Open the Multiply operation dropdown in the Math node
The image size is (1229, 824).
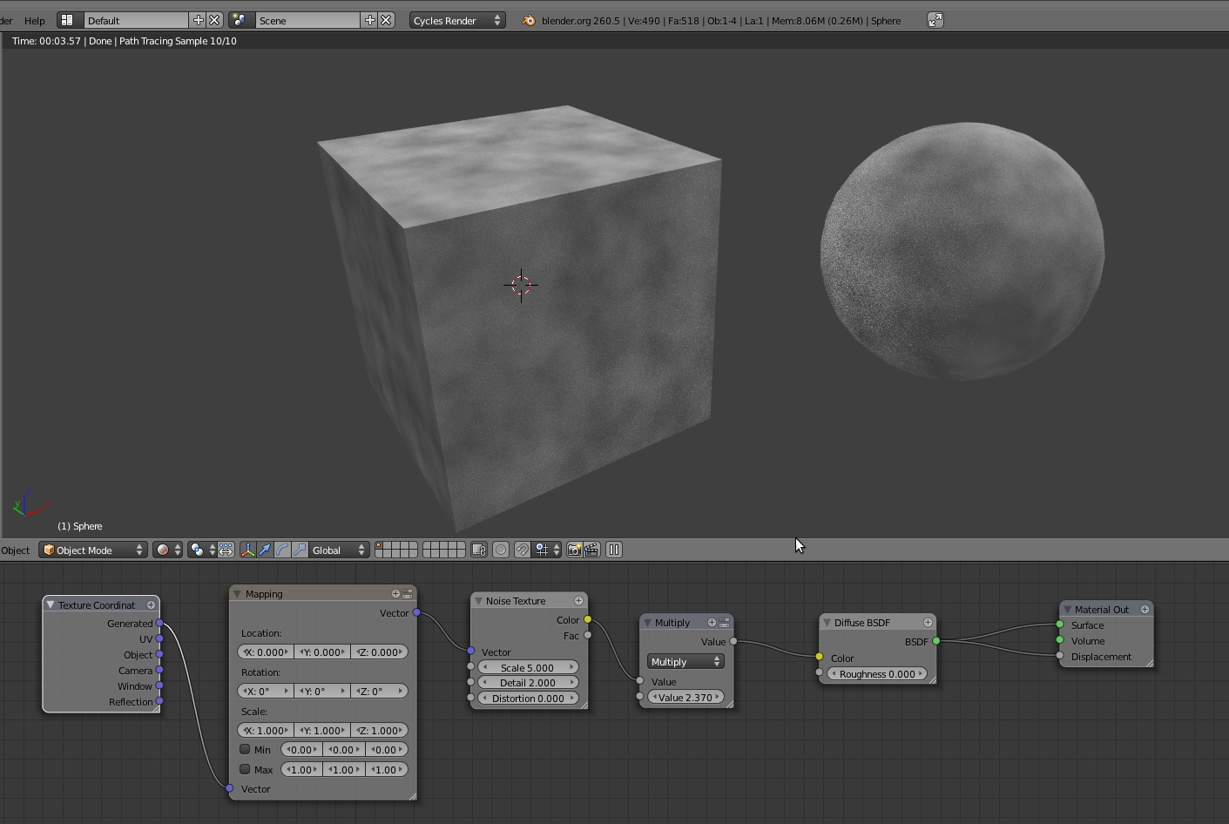click(x=685, y=662)
